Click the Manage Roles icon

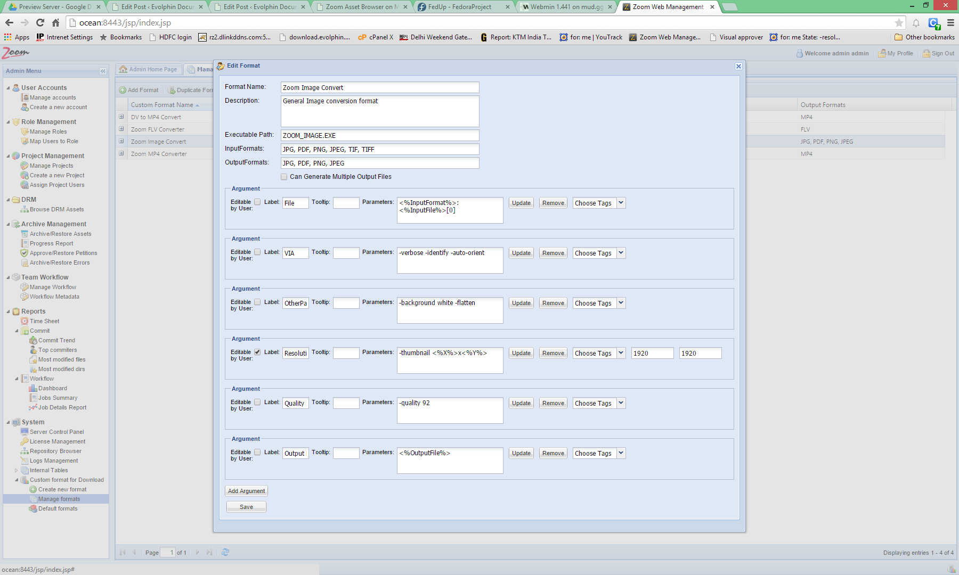click(x=25, y=132)
